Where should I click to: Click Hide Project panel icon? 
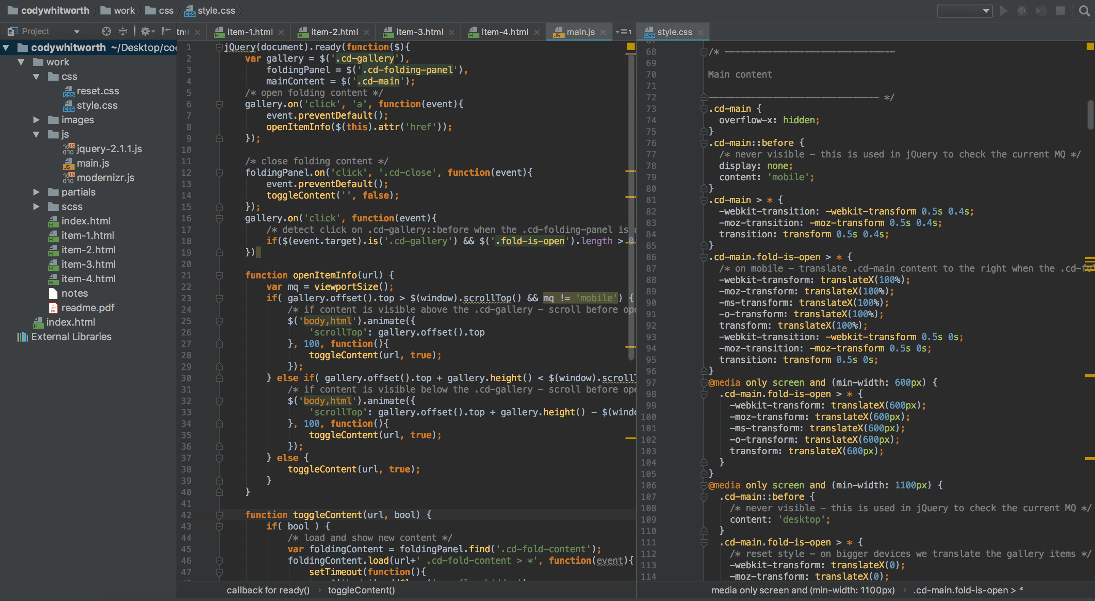[166, 31]
